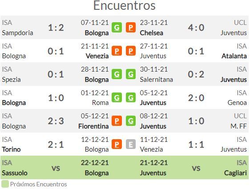250x189 pixels.
Task: Click the Atalanta team name
Action: pyautogui.click(x=234, y=56)
